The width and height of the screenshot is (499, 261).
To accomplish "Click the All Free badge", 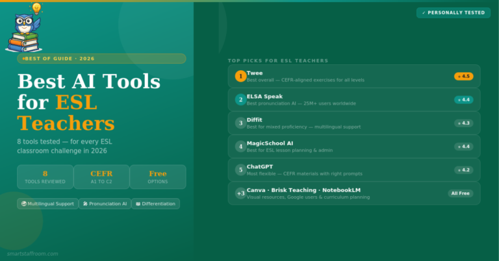I will coord(461,193).
